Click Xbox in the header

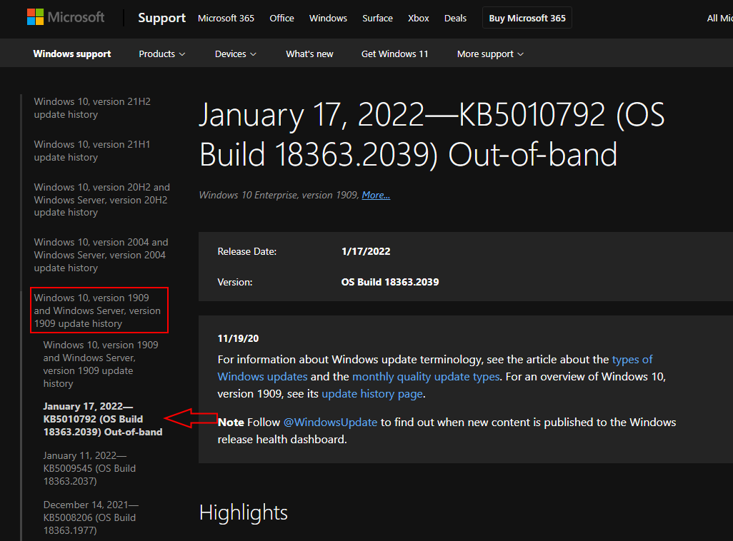pos(418,18)
